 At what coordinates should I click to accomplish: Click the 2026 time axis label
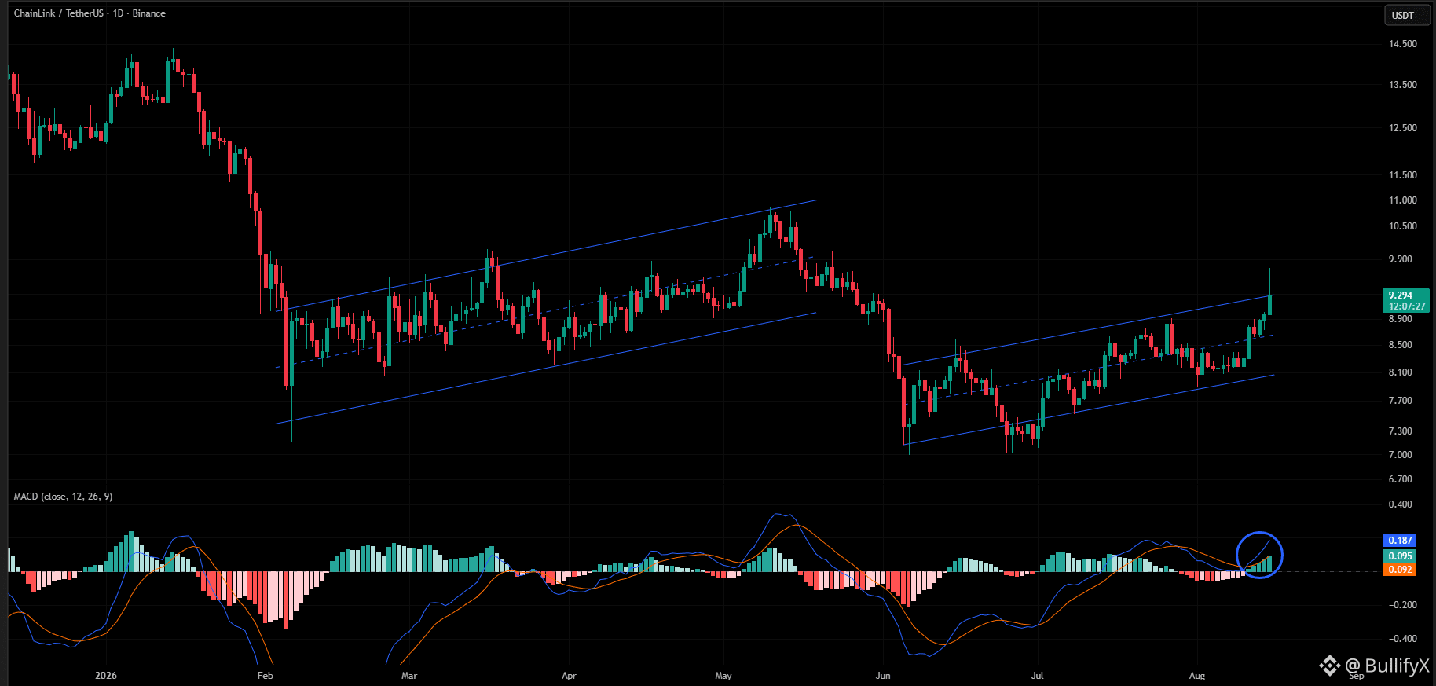tap(106, 676)
